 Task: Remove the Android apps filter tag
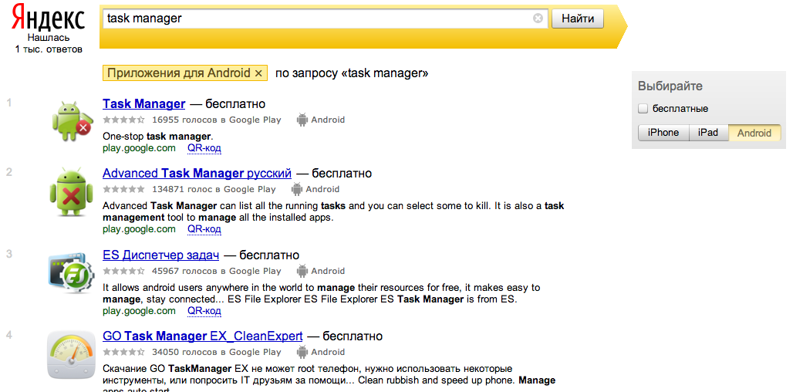[258, 73]
